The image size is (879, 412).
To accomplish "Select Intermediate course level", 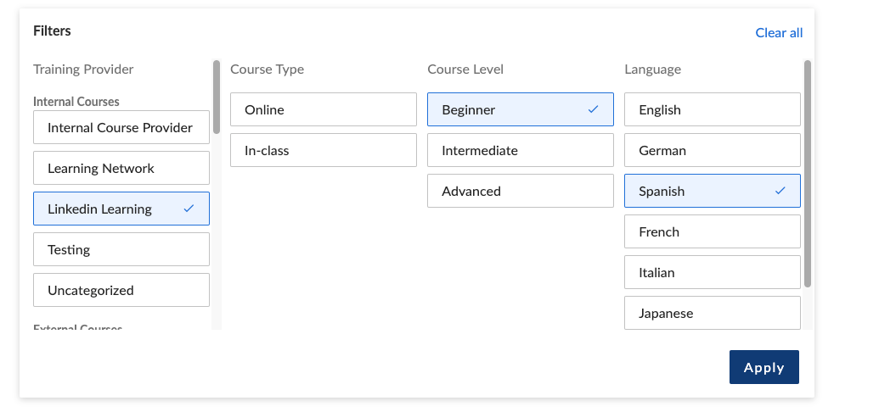I will pos(520,150).
